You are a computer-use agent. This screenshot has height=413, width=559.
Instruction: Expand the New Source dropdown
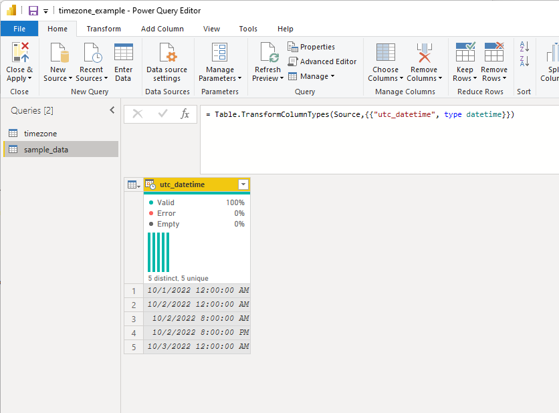click(71, 78)
